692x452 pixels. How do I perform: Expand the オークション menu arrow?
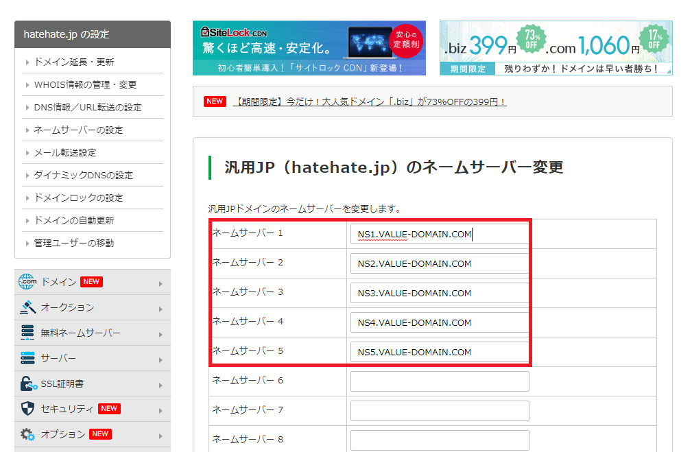(160, 309)
